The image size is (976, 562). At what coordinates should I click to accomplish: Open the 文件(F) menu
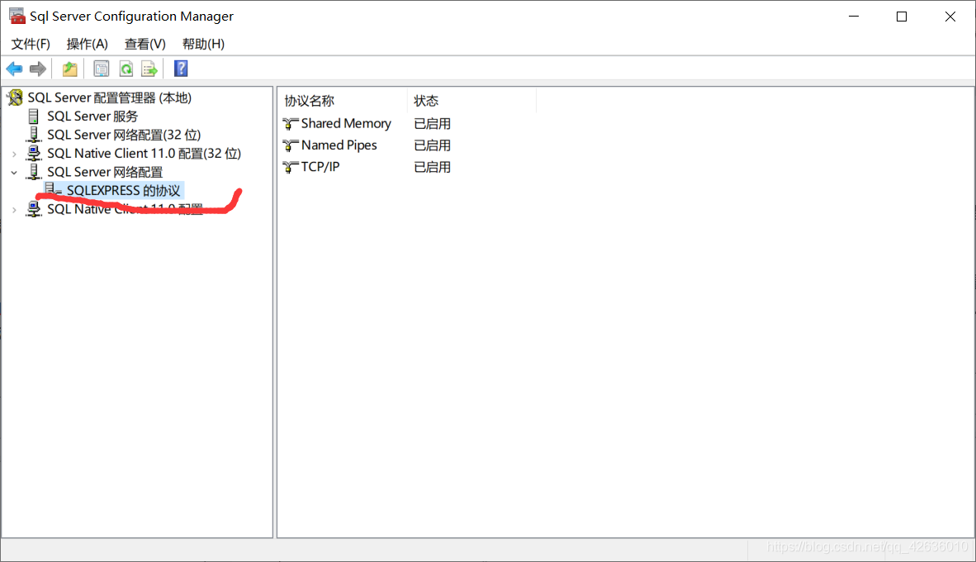[31, 45]
